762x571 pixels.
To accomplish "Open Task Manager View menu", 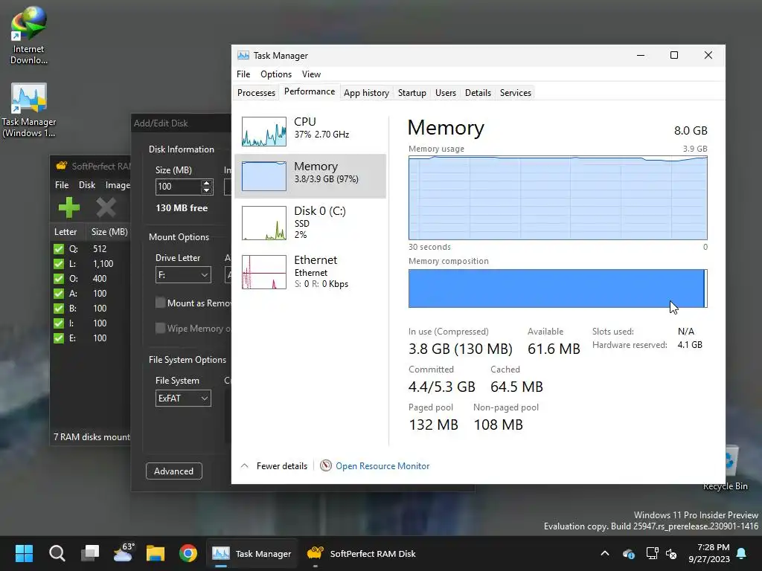I will (312, 74).
